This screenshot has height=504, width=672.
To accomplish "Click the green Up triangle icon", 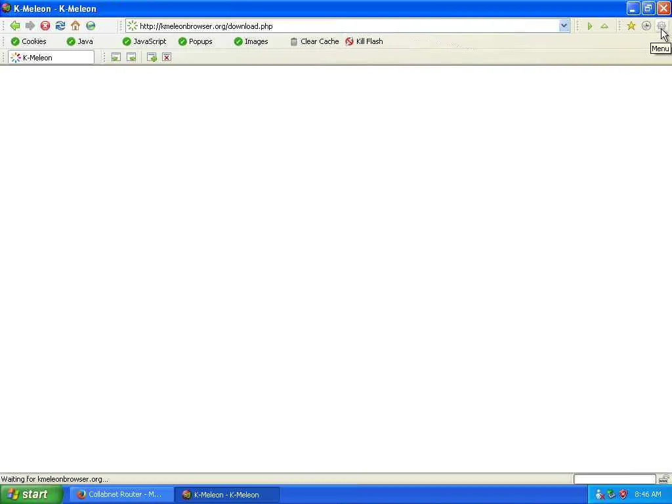I will pos(604,26).
